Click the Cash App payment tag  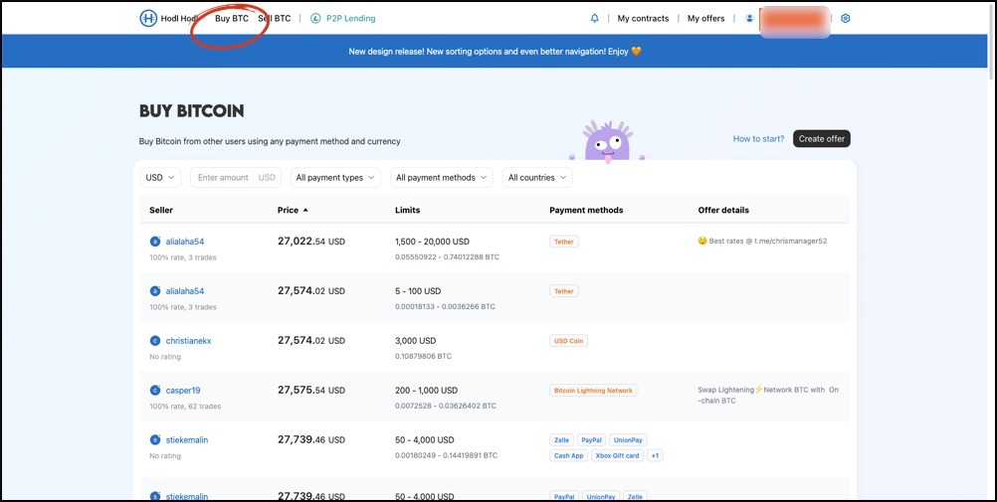point(568,455)
